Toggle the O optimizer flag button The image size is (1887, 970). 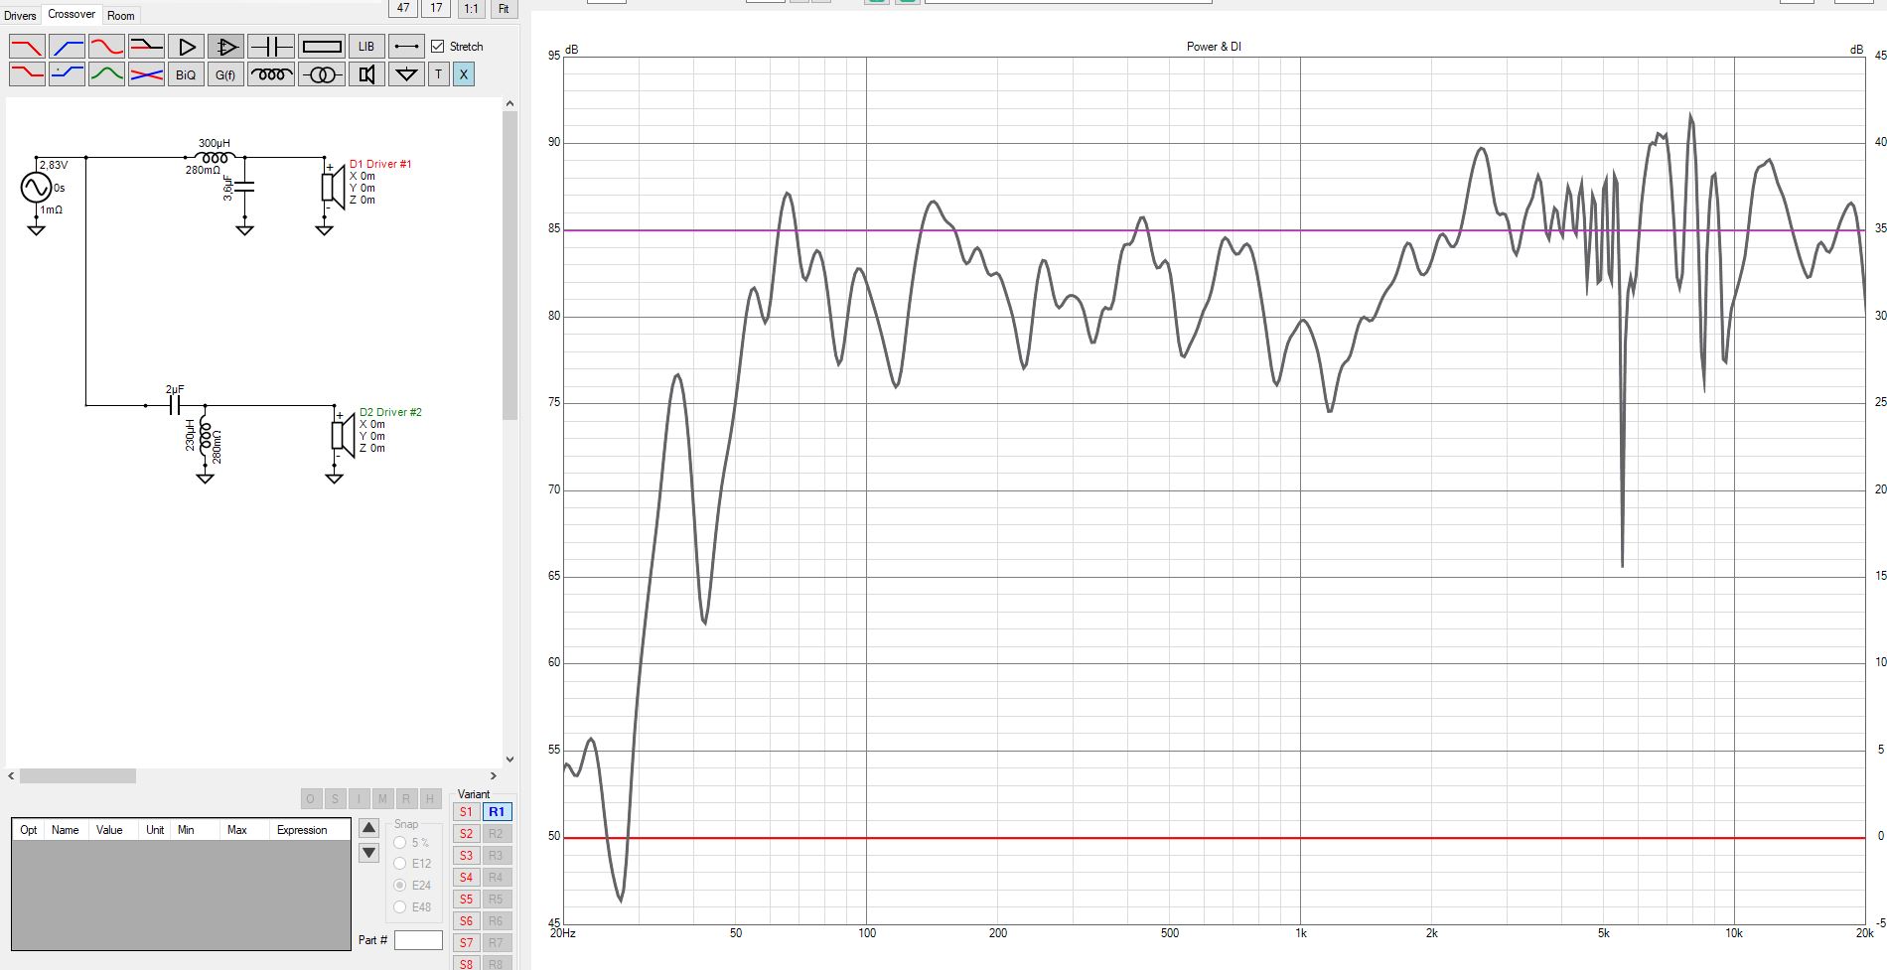[x=311, y=799]
